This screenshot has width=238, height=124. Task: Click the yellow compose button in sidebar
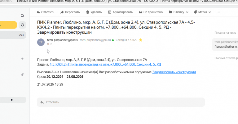click(x=8, y=25)
